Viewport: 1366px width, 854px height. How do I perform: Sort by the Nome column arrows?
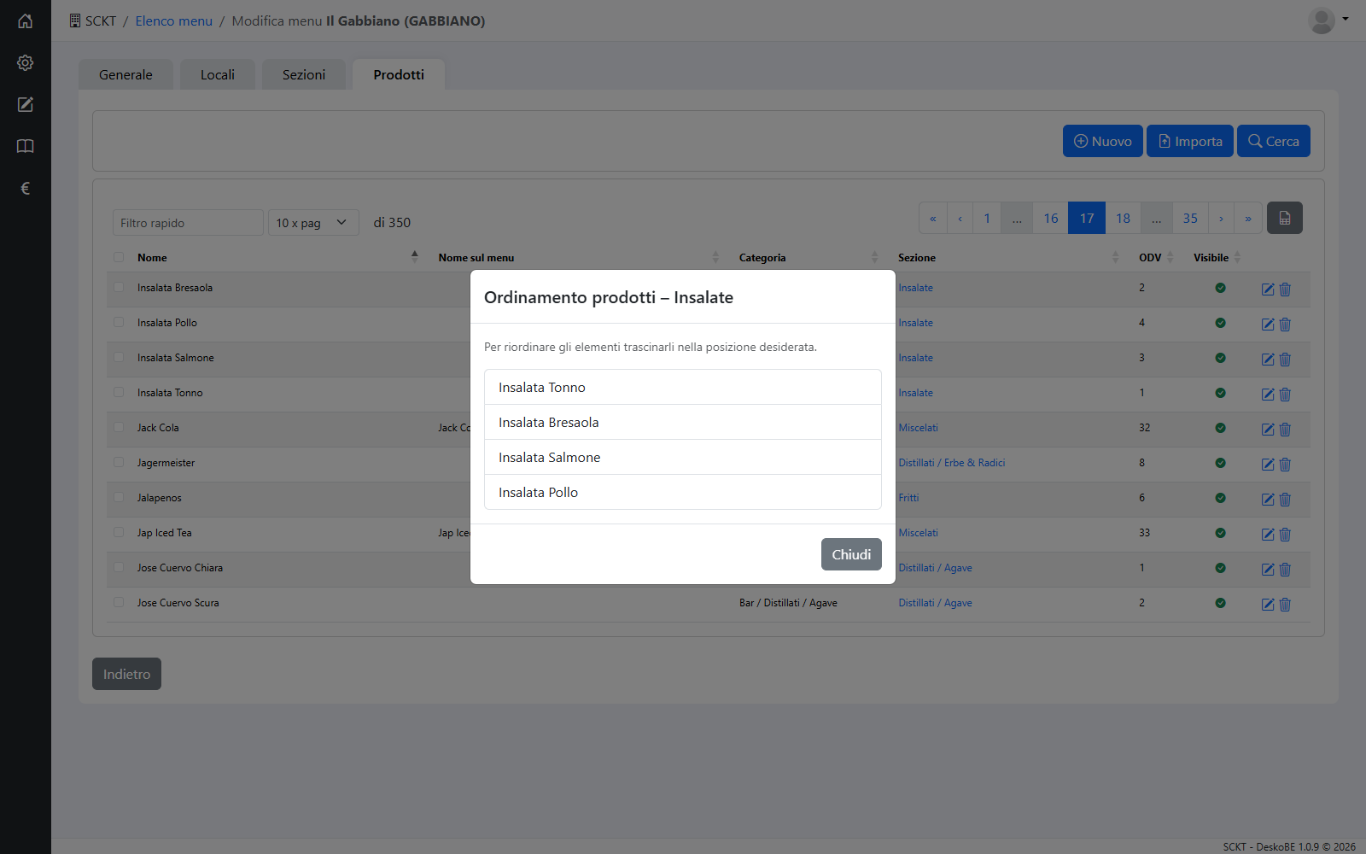coord(415,256)
